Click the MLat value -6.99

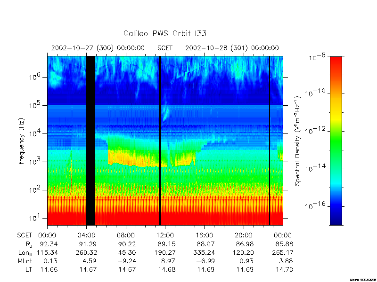pyautogui.click(x=205, y=261)
